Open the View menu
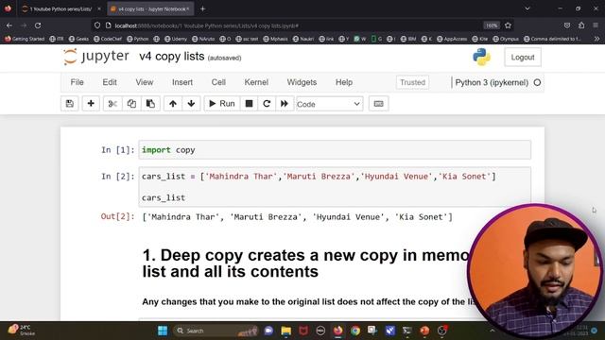 pyautogui.click(x=145, y=82)
